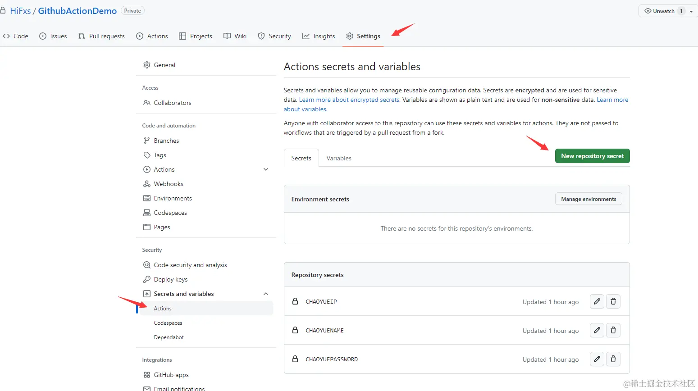Open the Security tab
This screenshot has height=391, width=698.
274,36
